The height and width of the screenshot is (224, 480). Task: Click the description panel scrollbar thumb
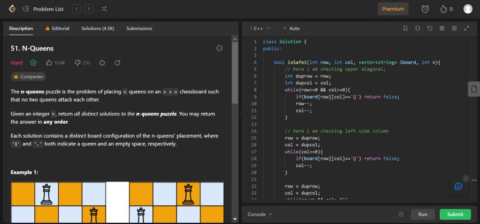pos(235,73)
